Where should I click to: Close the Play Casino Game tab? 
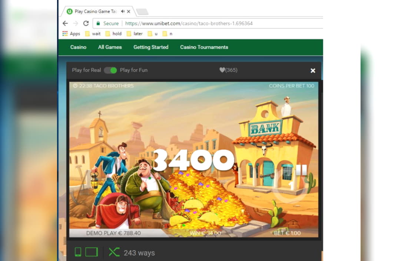coord(129,11)
